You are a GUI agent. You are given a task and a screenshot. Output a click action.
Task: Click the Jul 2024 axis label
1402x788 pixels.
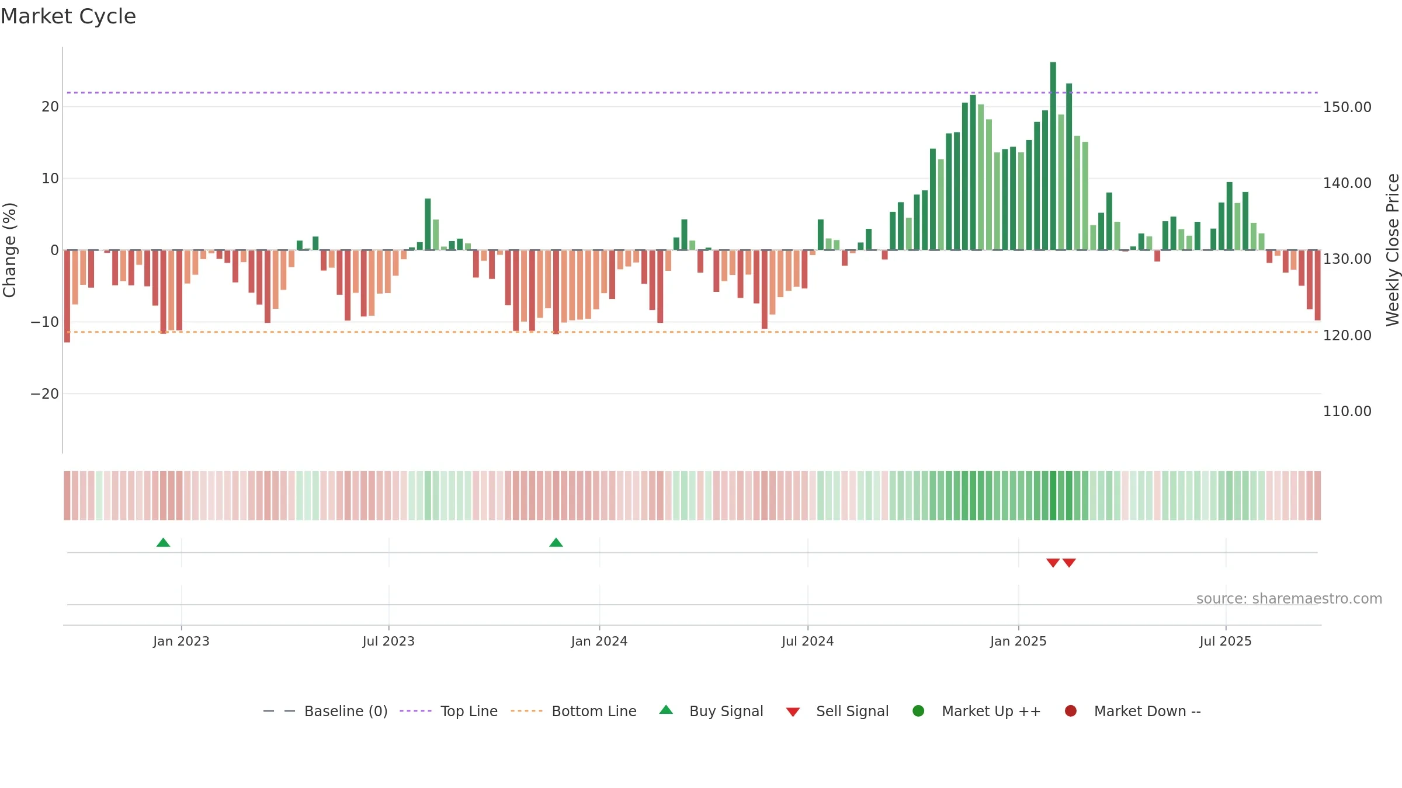pos(808,641)
